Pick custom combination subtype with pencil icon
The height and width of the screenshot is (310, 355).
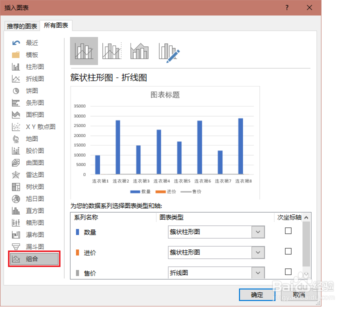[x=169, y=52]
